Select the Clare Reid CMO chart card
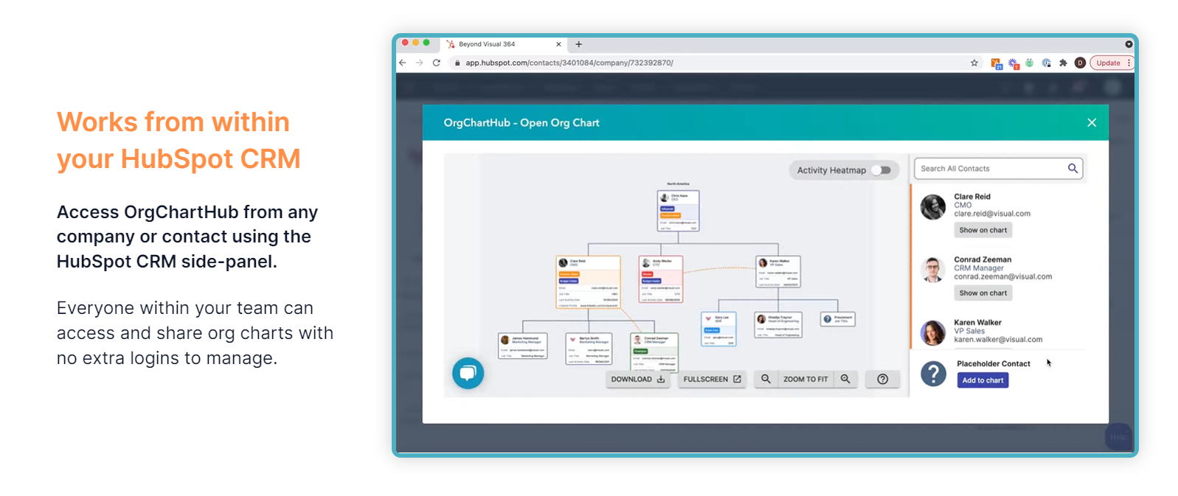1178x496 pixels. pos(588,282)
